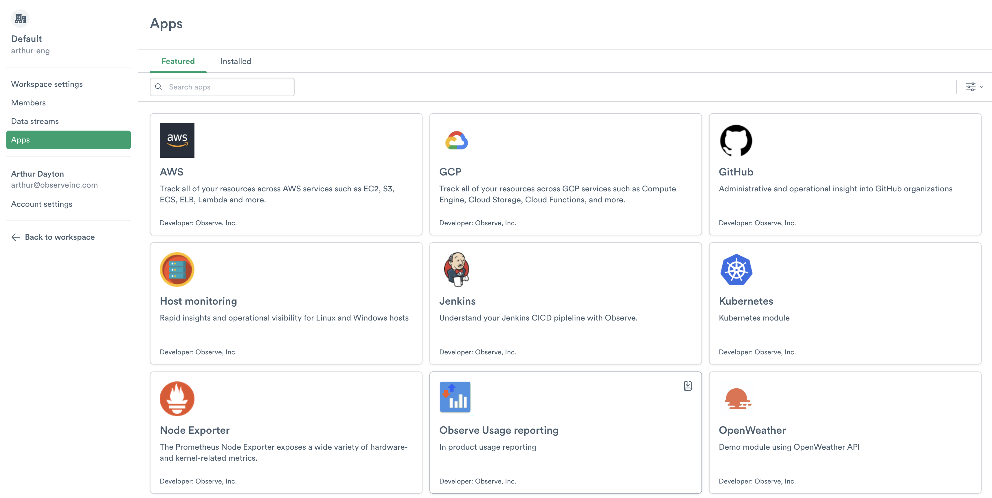This screenshot has width=992, height=498.
Task: Click the Apps page heading
Action: pyautogui.click(x=166, y=23)
